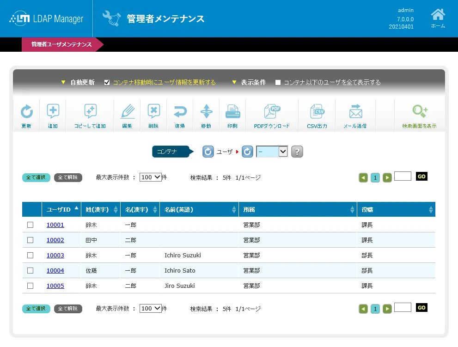Open the top 最大表示件数 100 dropdown
This screenshot has height=347, width=458.
(150, 177)
